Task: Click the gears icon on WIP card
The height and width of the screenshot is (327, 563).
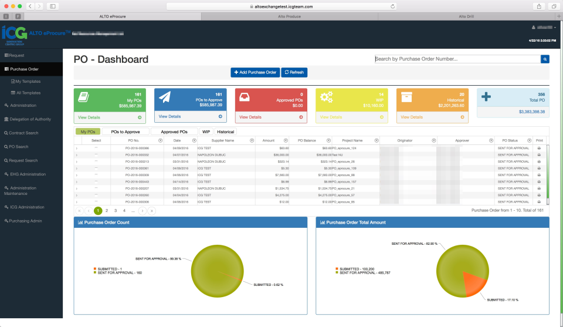Action: pos(327,97)
